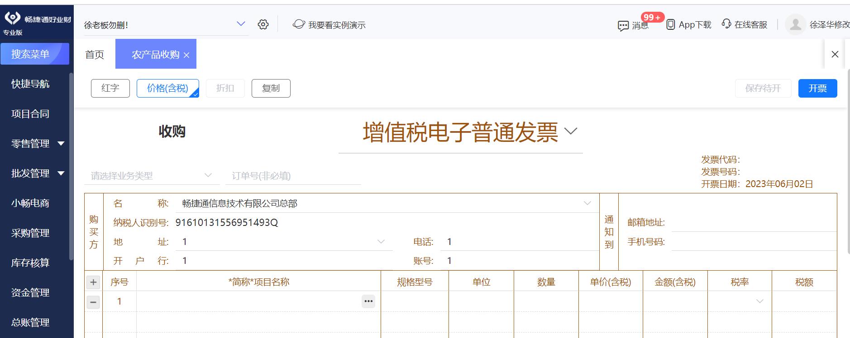Expand the 批发管理 menu arrow
This screenshot has width=850, height=338.
(x=61, y=174)
